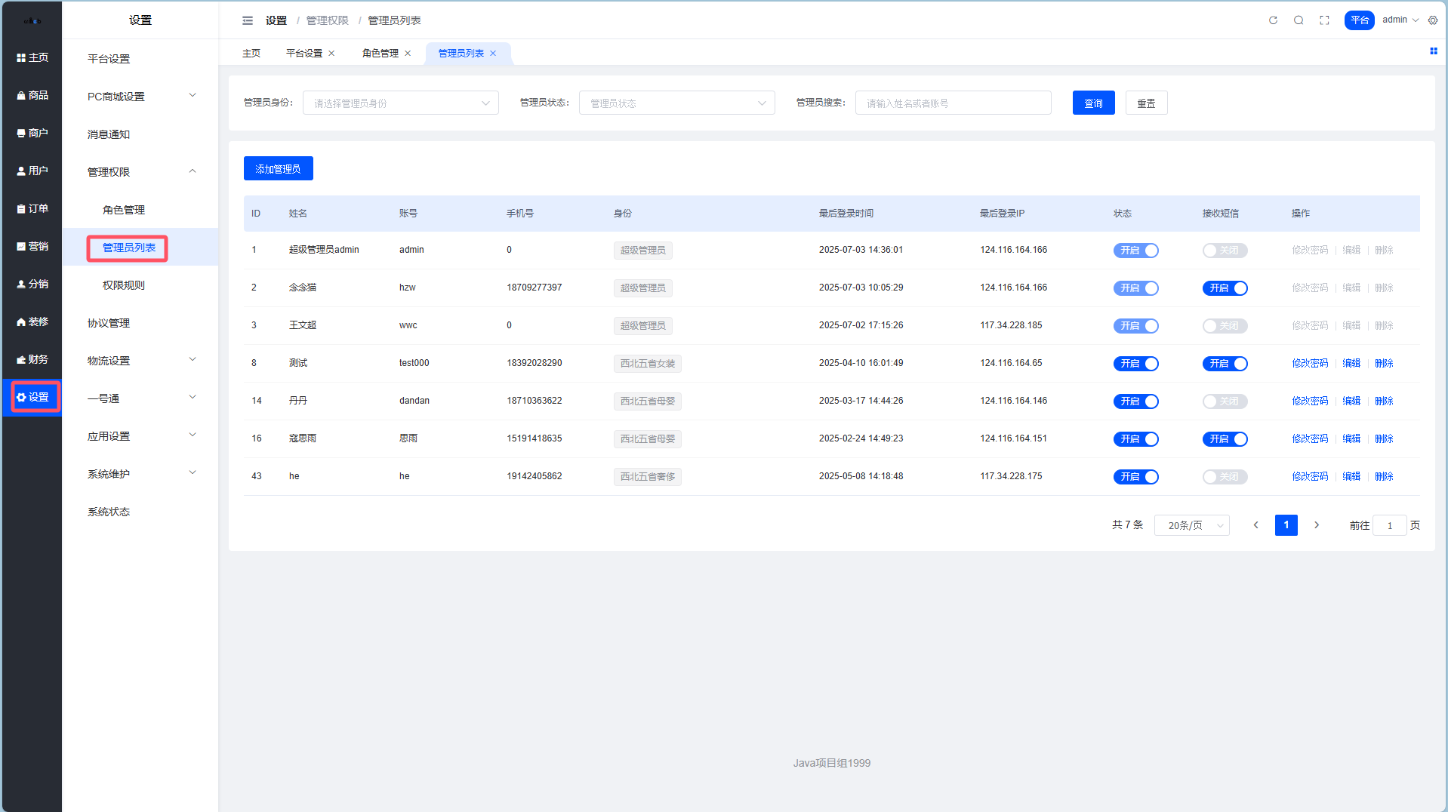Image resolution: width=1448 pixels, height=812 pixels.
Task: Open the 商品 section in sidebar
Action: coord(32,95)
